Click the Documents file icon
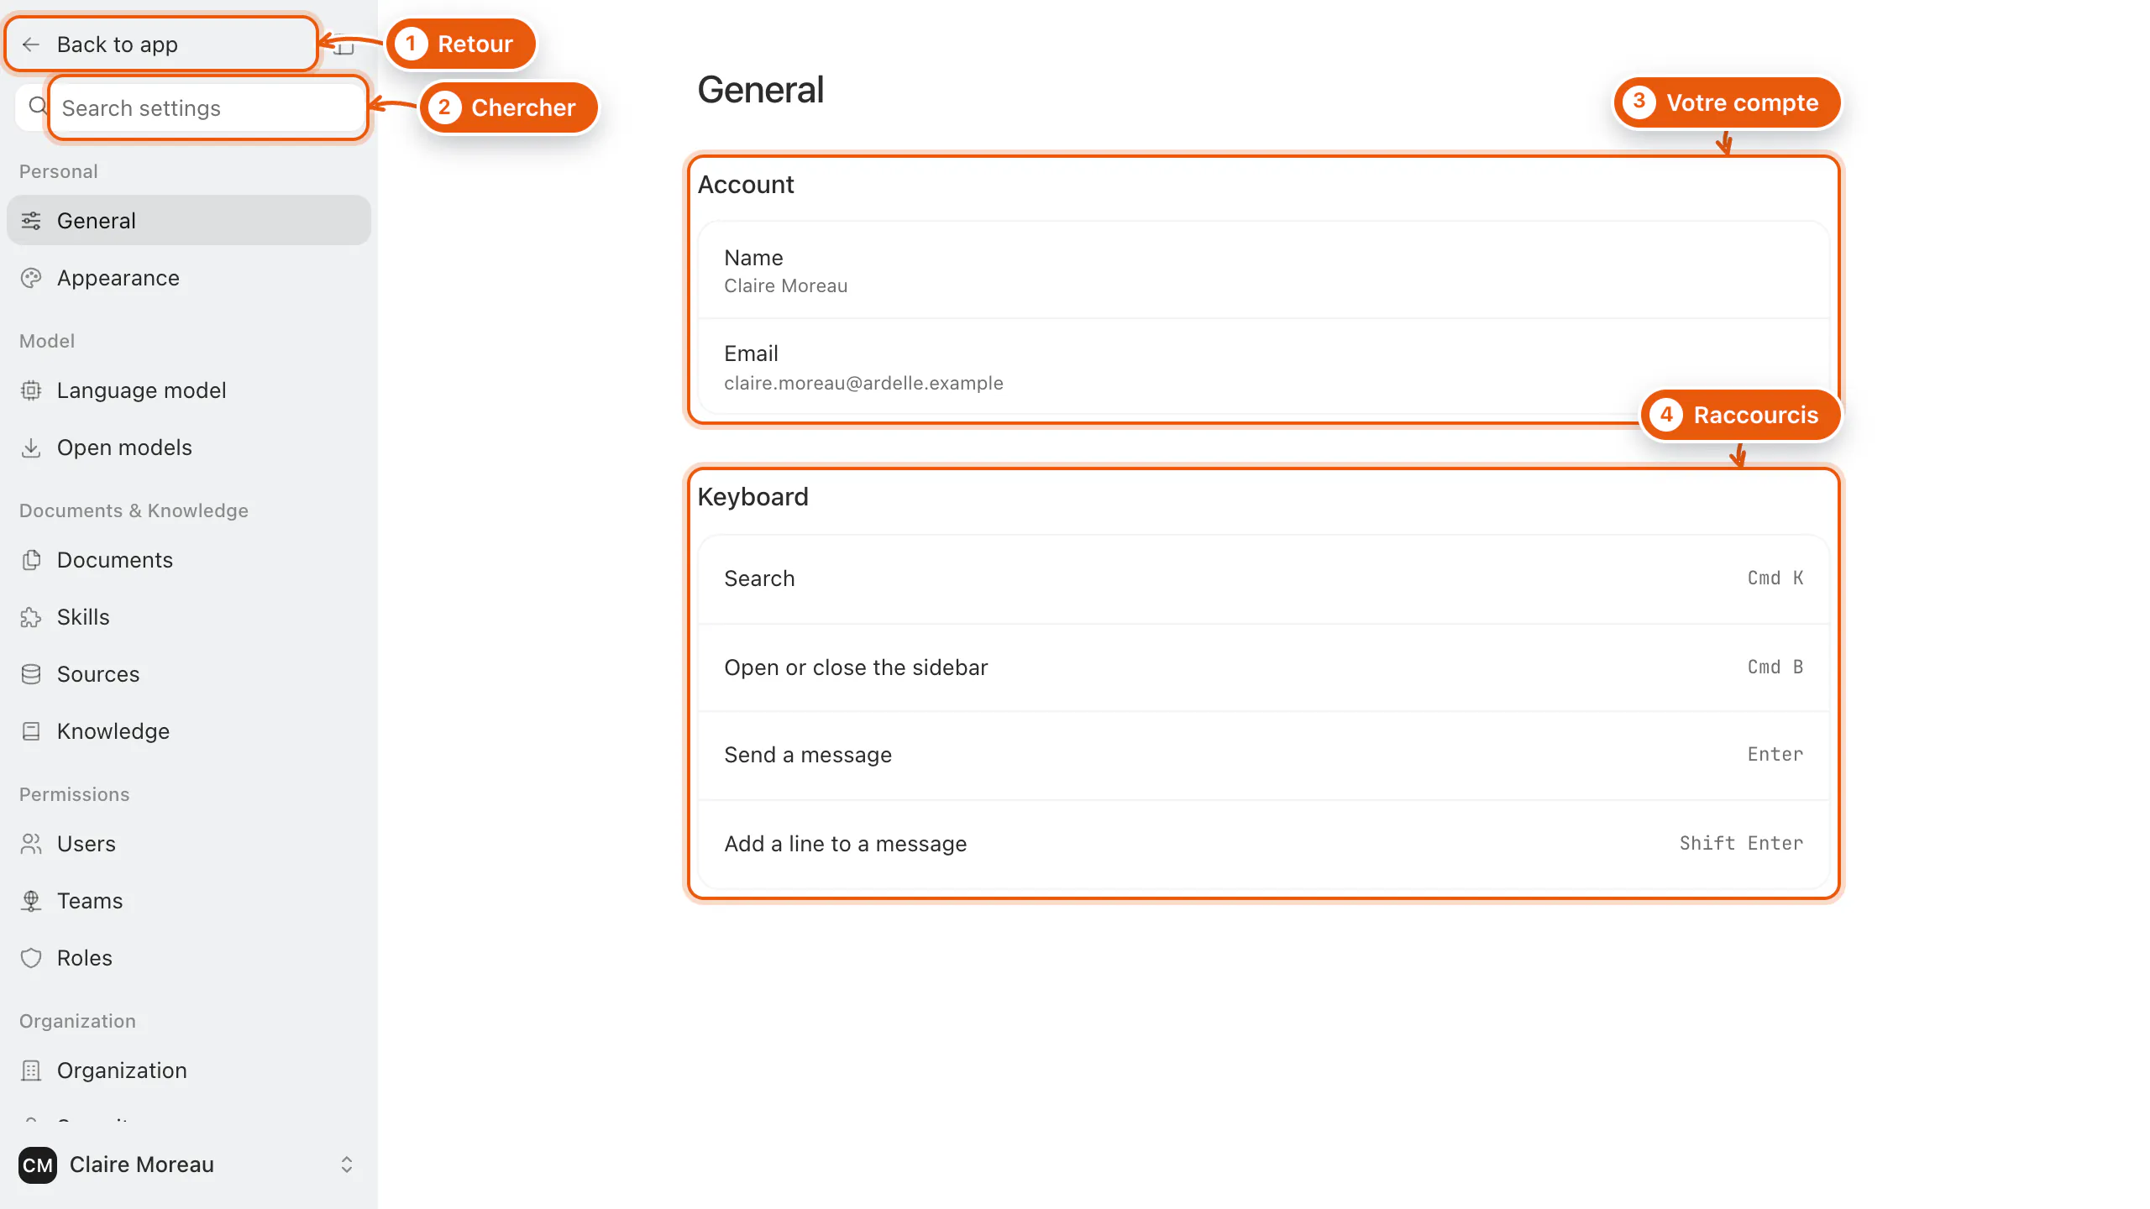Image resolution: width=2150 pixels, height=1209 pixels. (x=31, y=560)
